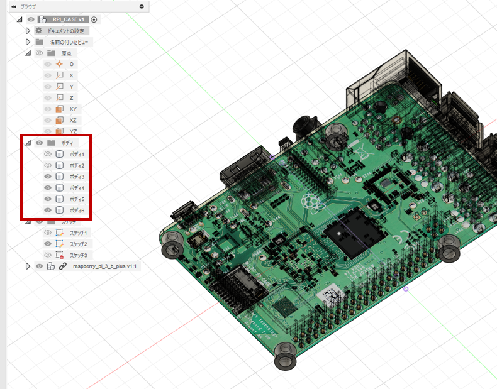Click the ボディ6 body icon
The height and width of the screenshot is (389, 497).
click(59, 210)
